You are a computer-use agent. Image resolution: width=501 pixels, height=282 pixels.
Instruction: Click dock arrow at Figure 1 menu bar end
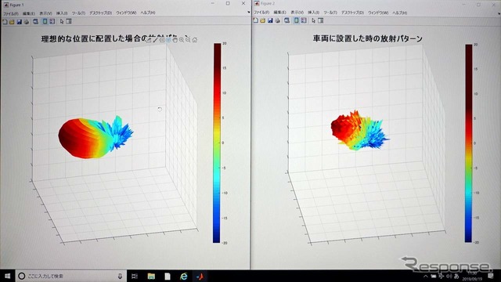(249, 13)
